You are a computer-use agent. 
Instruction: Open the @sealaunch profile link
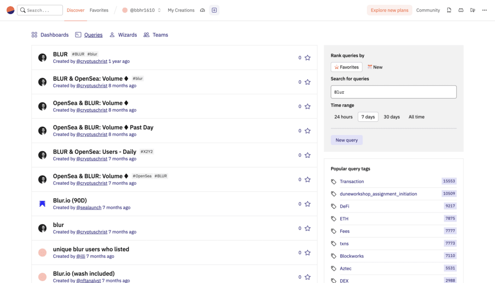(x=89, y=208)
